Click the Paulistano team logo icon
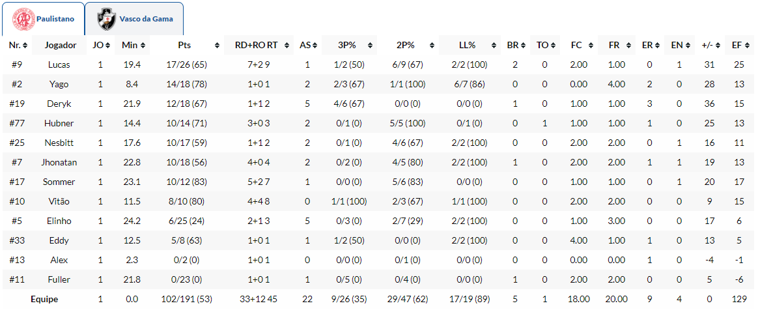Image resolution: width=758 pixels, height=310 pixels. coord(23,19)
